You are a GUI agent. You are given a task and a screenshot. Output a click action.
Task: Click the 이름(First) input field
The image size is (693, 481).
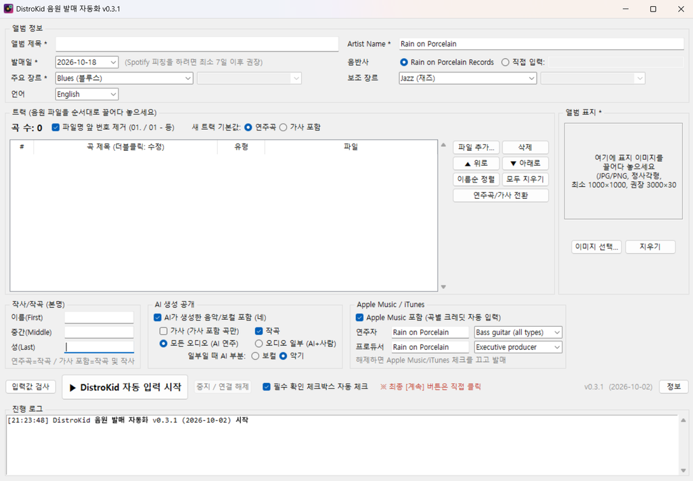pos(99,317)
